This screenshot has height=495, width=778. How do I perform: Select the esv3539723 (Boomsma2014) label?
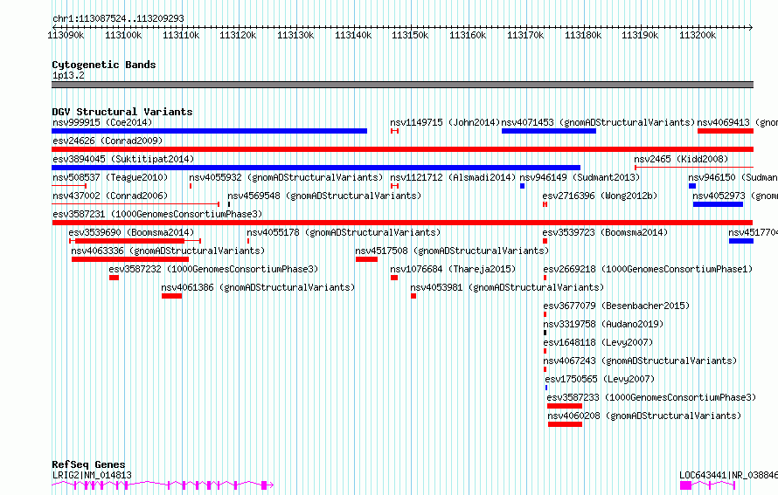click(x=605, y=232)
